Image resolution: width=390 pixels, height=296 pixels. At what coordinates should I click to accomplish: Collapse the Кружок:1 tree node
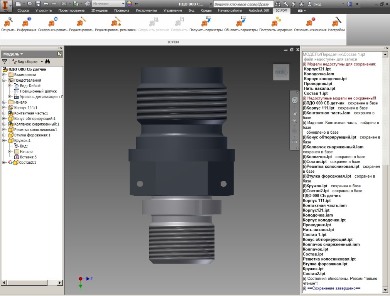click(4, 141)
